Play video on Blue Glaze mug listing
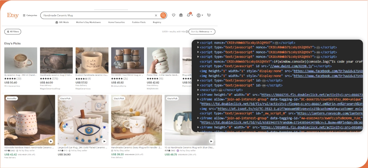The width and height of the screenshot is (368, 168). pyautogui.click(x=211, y=141)
